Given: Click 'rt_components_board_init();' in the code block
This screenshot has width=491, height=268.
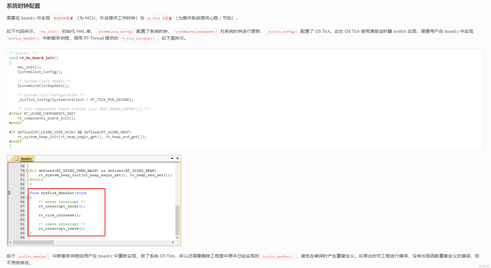Looking at the screenshot, I should point(46,118).
